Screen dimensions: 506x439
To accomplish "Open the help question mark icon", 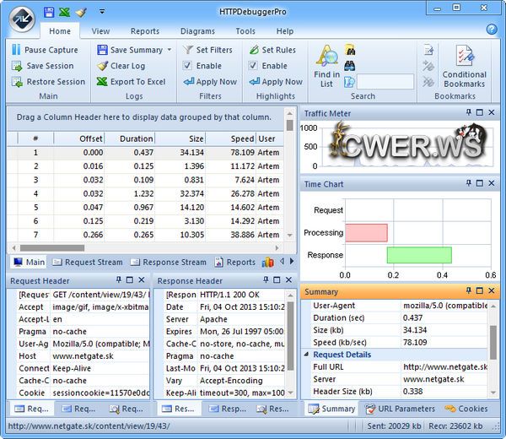I will tap(492, 29).
